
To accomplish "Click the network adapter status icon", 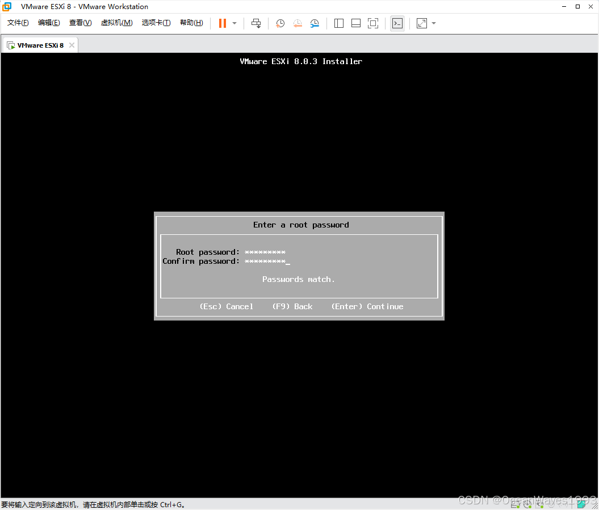I will (540, 505).
